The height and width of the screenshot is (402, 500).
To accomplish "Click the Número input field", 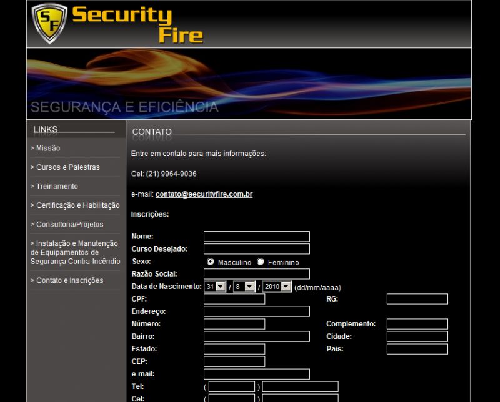I will click(234, 324).
